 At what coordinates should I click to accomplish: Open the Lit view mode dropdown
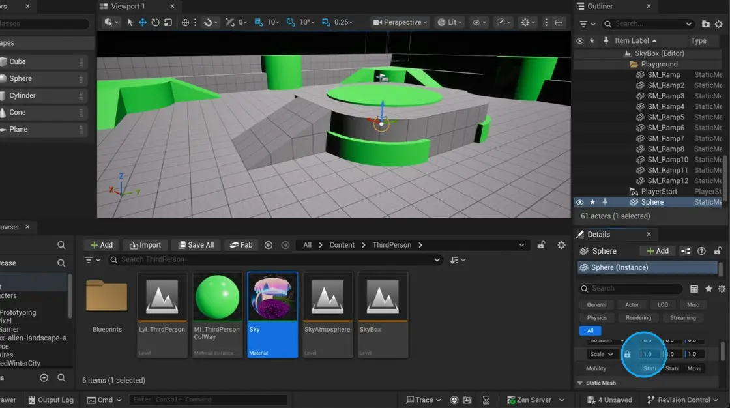pyautogui.click(x=450, y=22)
